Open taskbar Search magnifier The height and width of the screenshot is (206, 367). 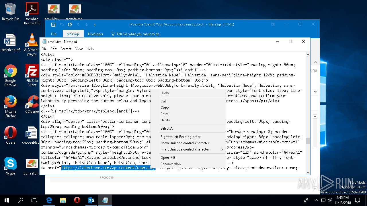pos(21,200)
